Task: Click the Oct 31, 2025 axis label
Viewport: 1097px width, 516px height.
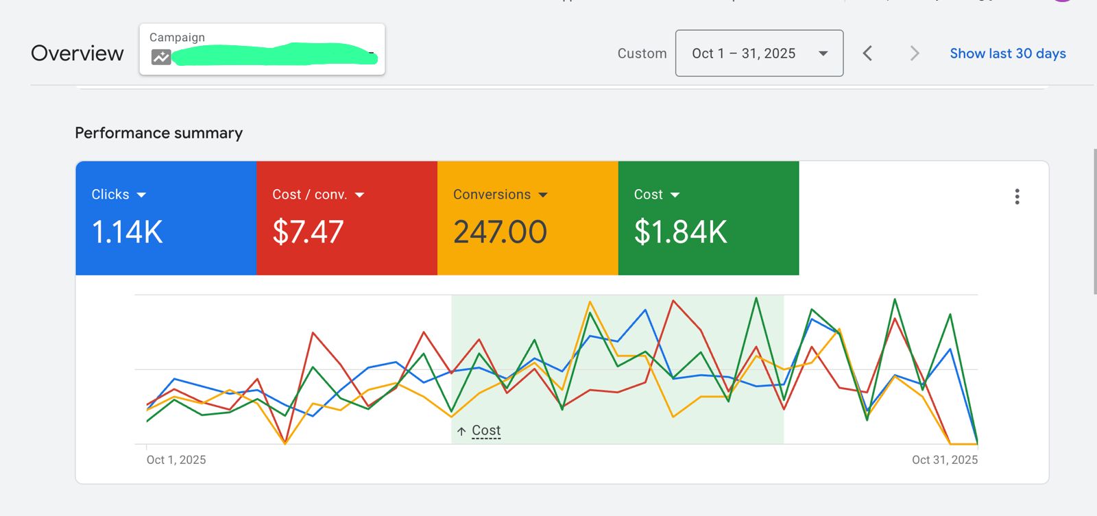Action: (945, 460)
